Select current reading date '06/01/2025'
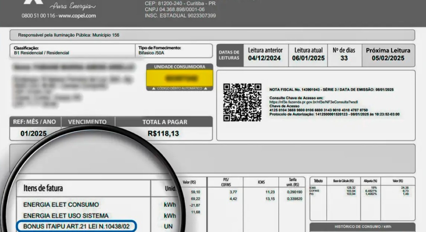Screen dimensions: 426x232 click(x=308, y=58)
